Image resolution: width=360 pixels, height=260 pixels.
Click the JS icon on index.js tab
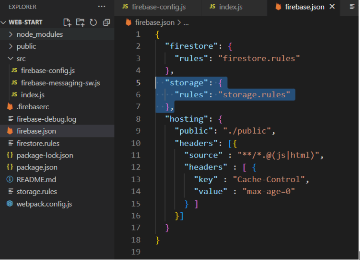coord(212,6)
